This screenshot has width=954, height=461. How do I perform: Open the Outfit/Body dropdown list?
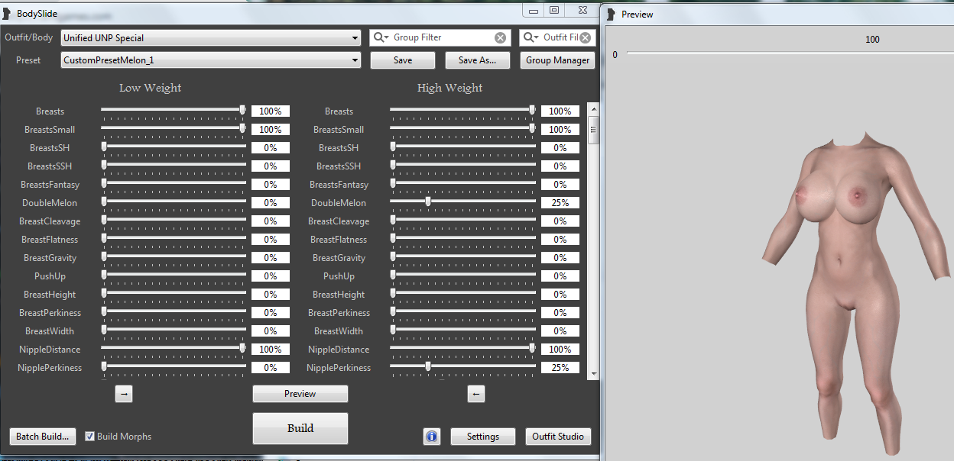355,38
